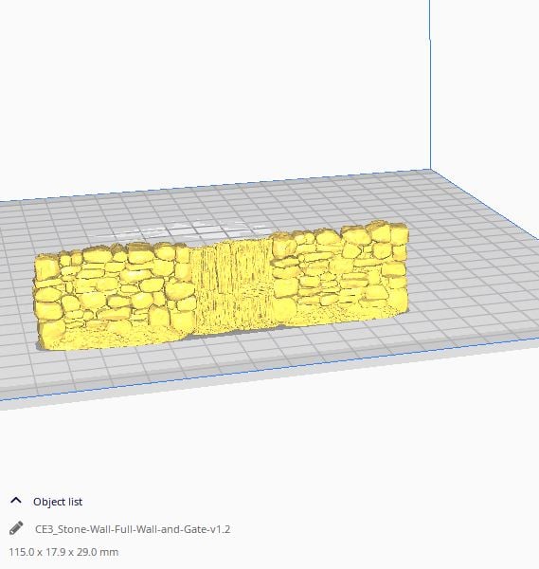
Task: Select CE3_Stone-Wall-Full-Wall-and-Gate-v1.2 in object list
Action: [x=133, y=529]
